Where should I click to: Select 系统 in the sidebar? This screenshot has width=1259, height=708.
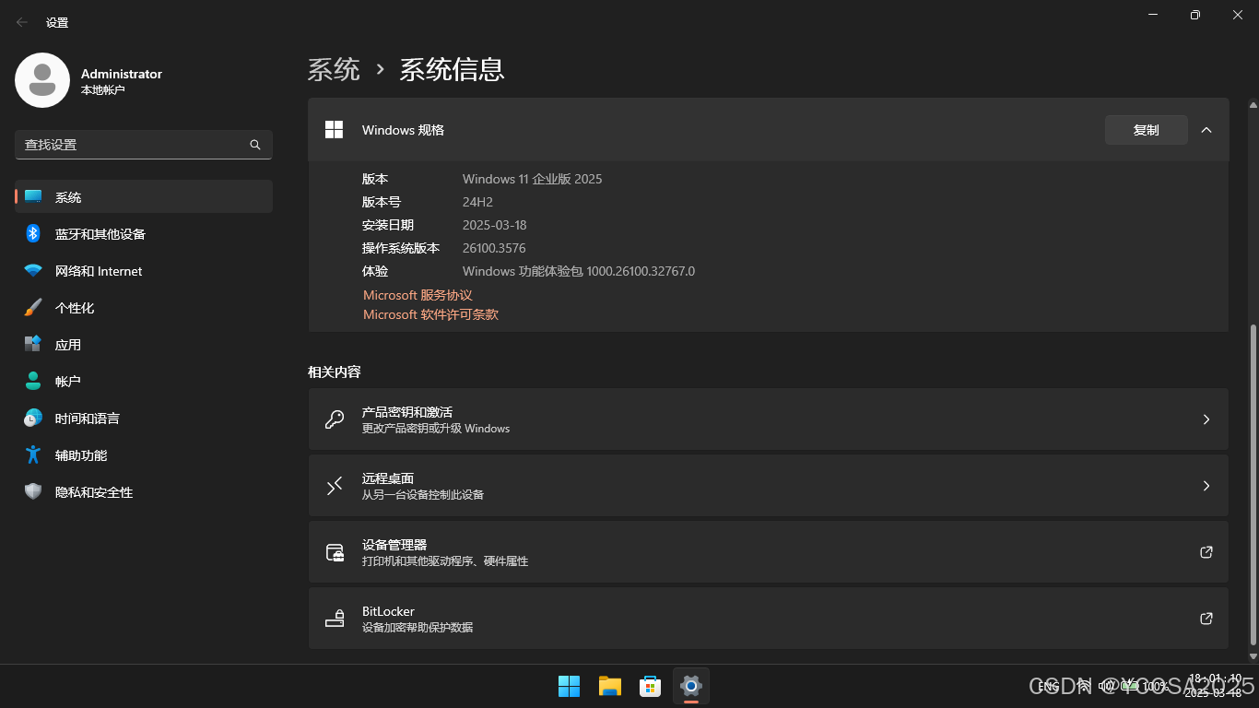point(144,197)
